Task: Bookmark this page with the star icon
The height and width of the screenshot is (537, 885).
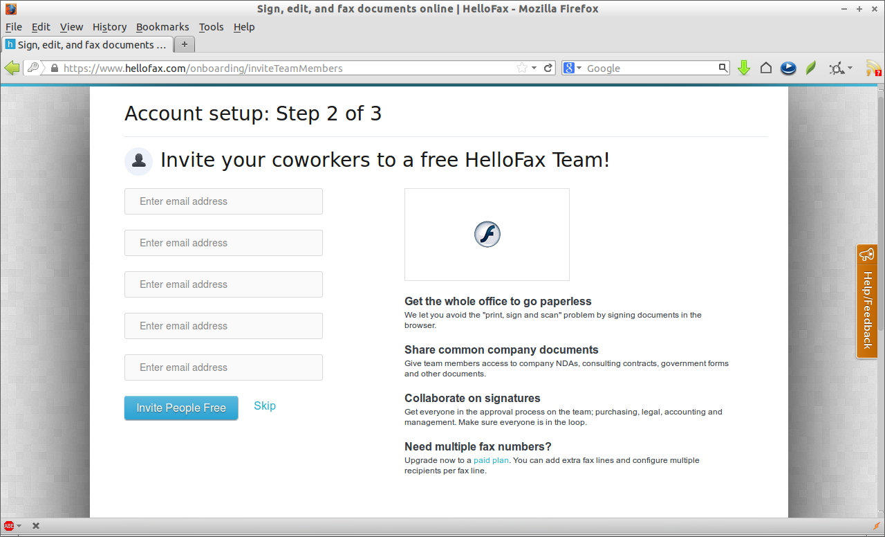Action: coord(522,68)
